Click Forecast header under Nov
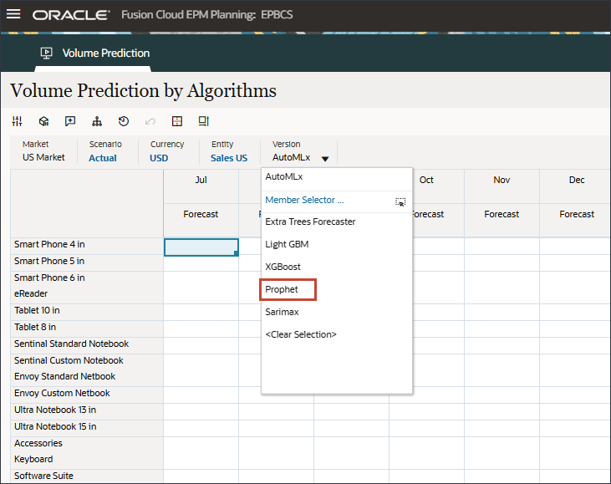The height and width of the screenshot is (484, 611). (x=502, y=214)
